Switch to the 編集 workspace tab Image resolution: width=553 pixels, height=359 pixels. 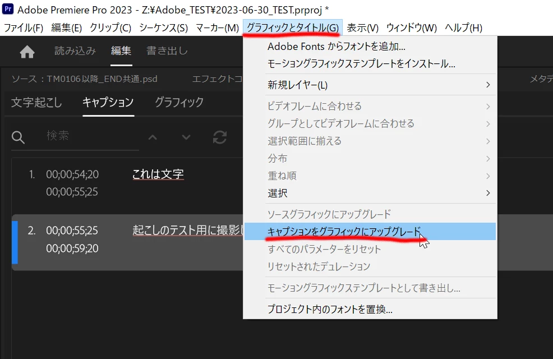pyautogui.click(x=121, y=51)
